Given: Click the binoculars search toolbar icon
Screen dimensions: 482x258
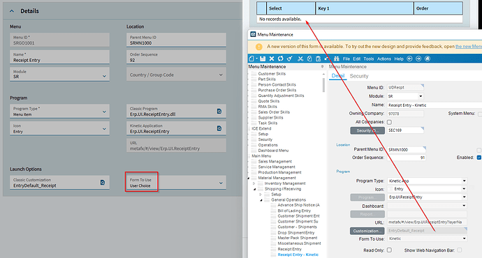Looking at the screenshot, I should pos(336,59).
